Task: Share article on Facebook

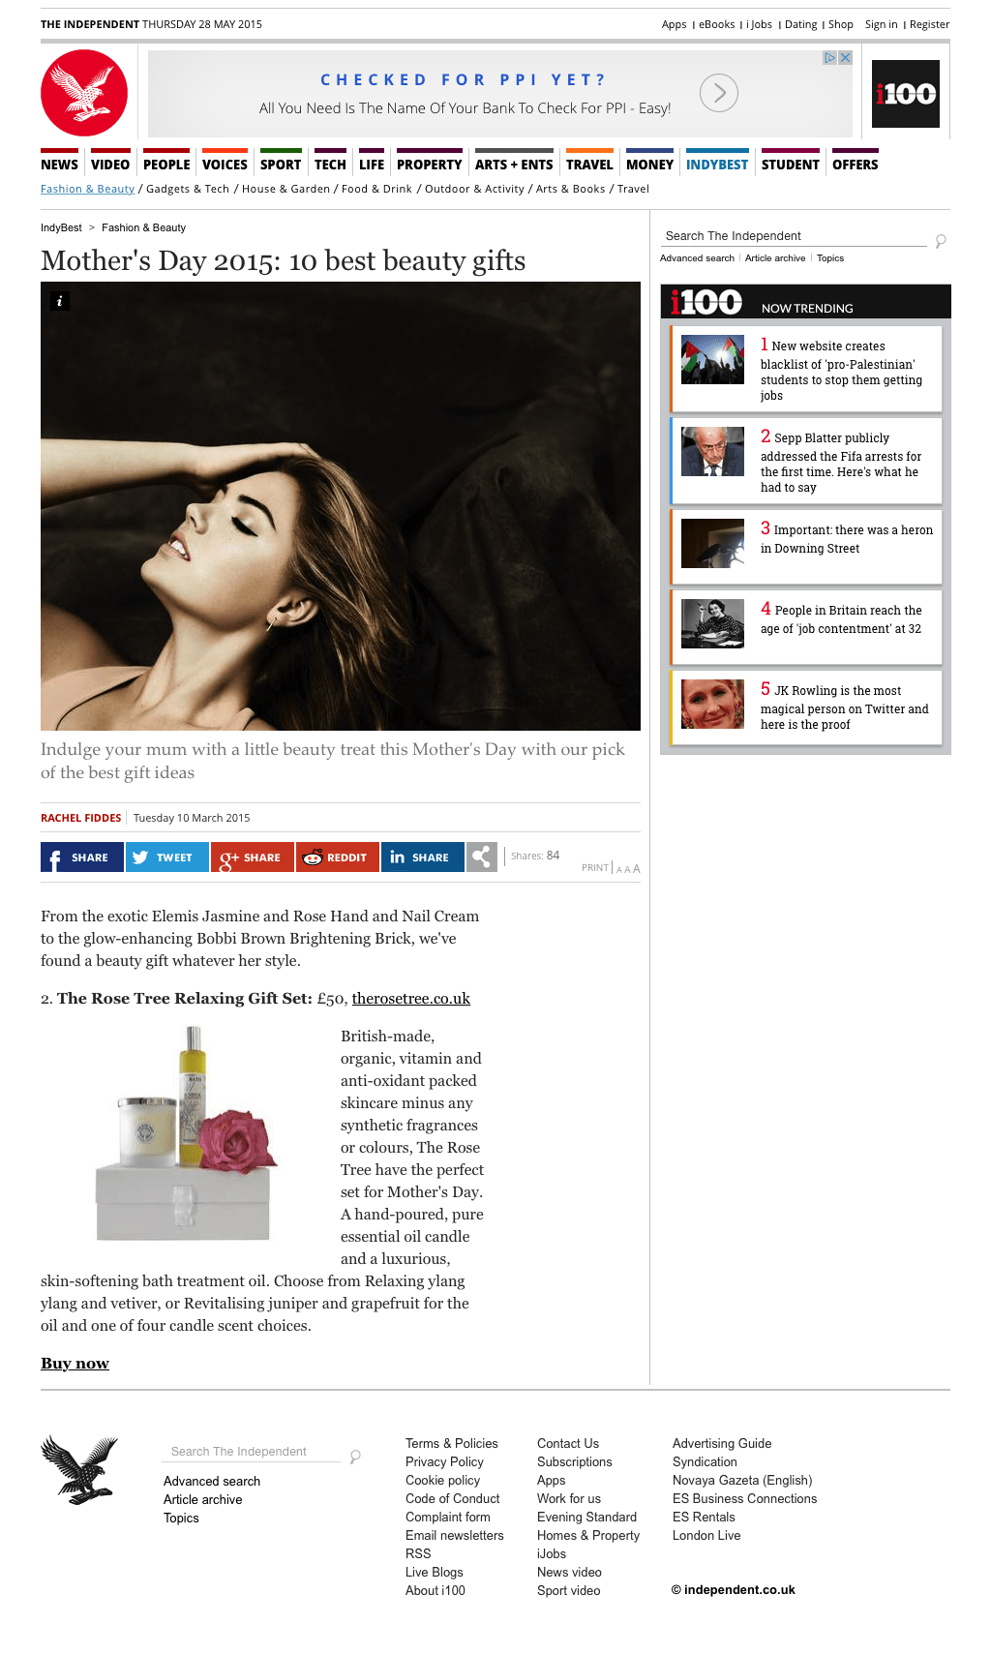Action: click(x=82, y=857)
